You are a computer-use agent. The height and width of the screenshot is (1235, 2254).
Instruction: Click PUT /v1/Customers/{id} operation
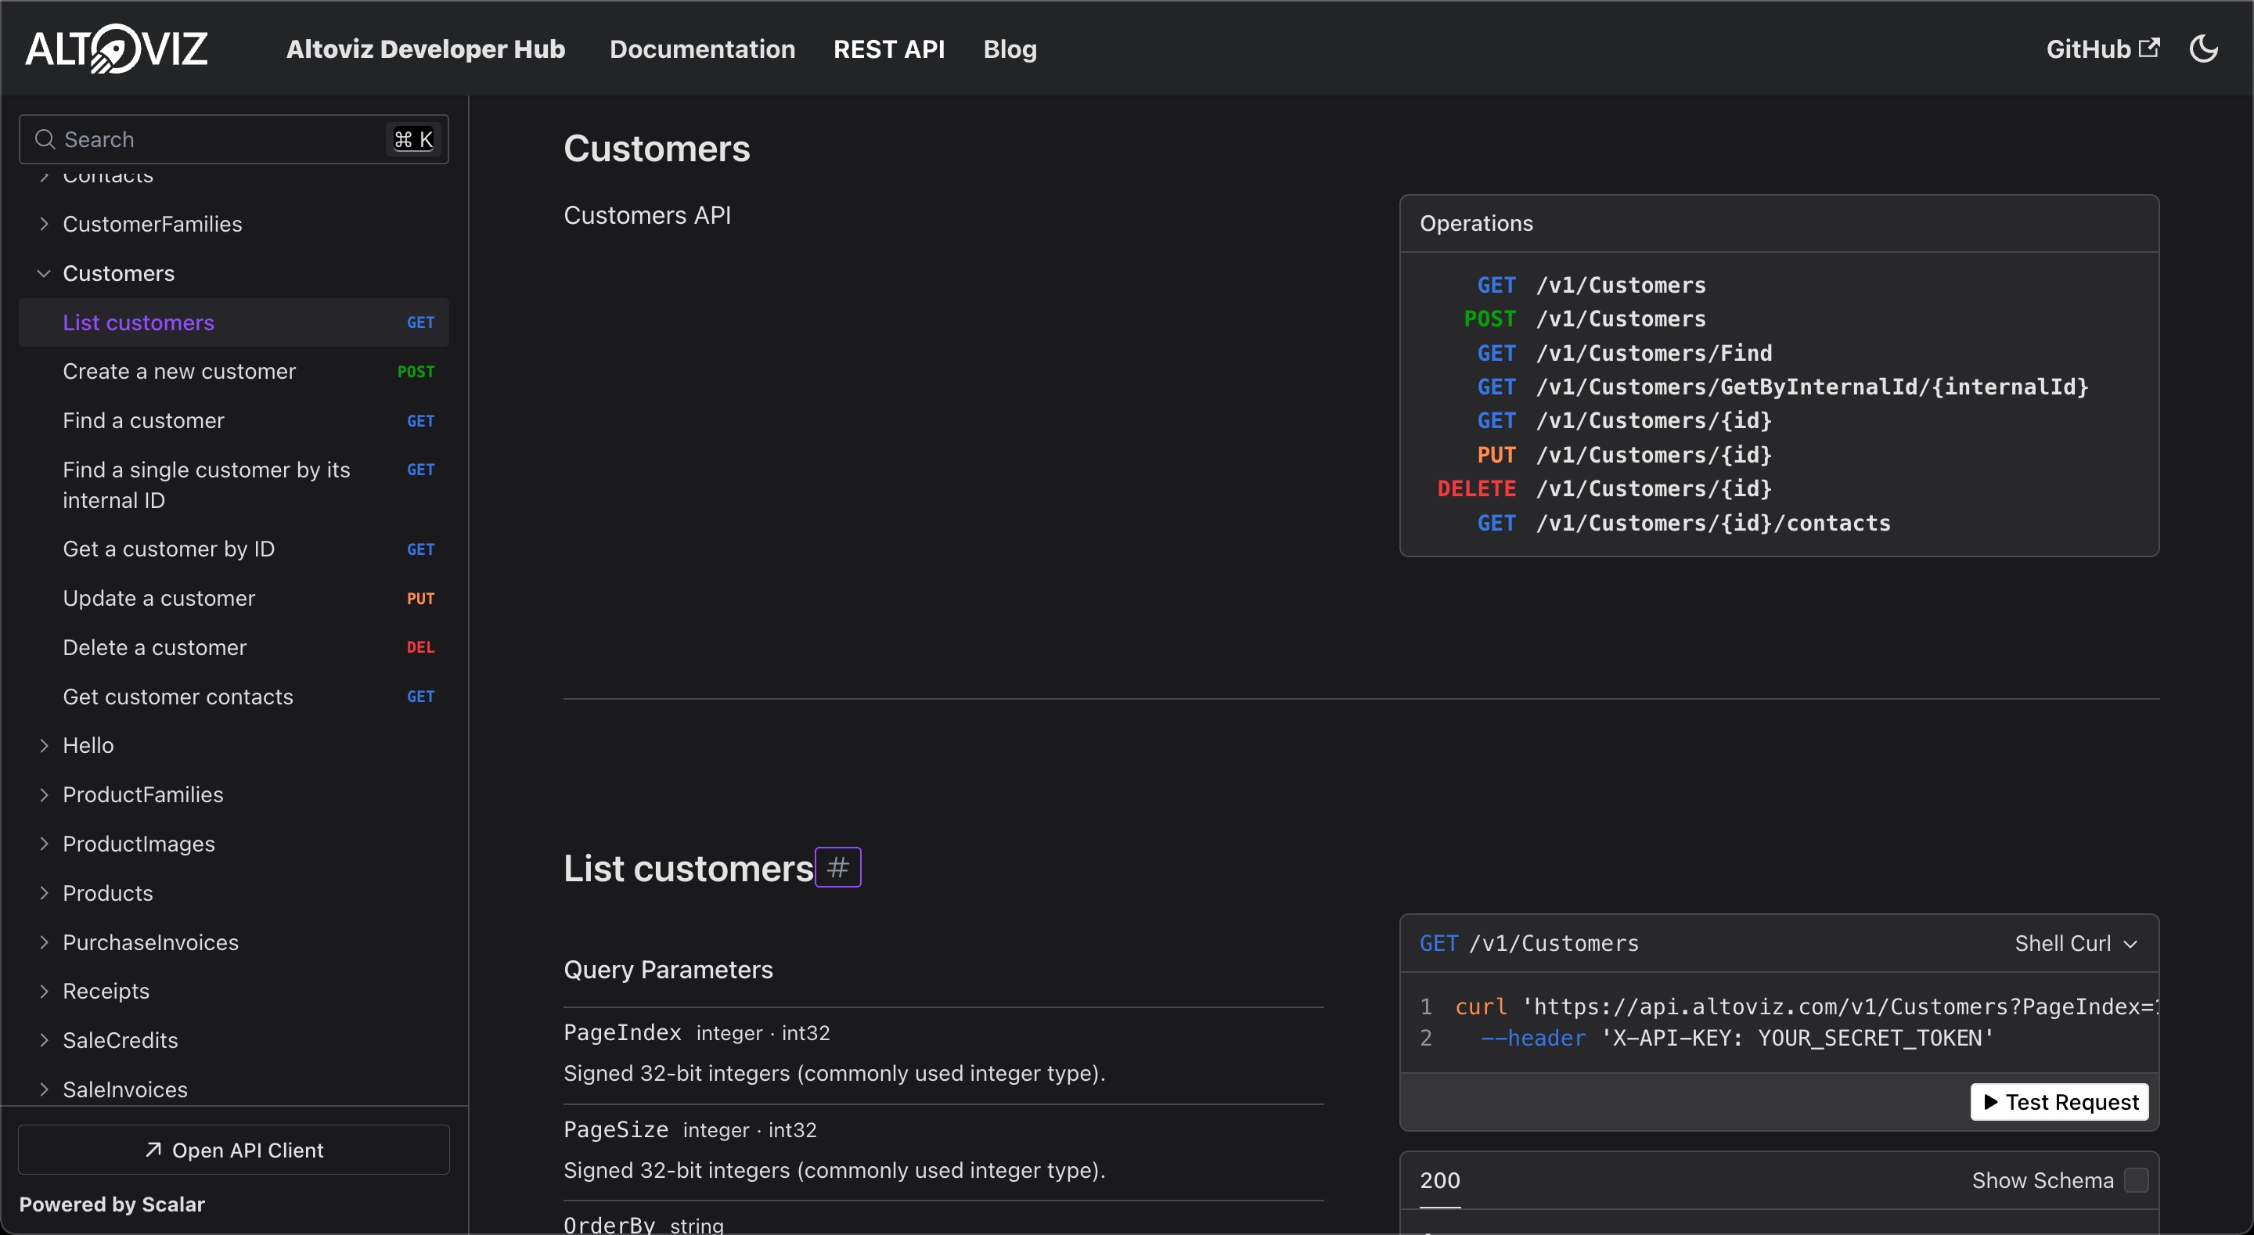pos(1624,455)
